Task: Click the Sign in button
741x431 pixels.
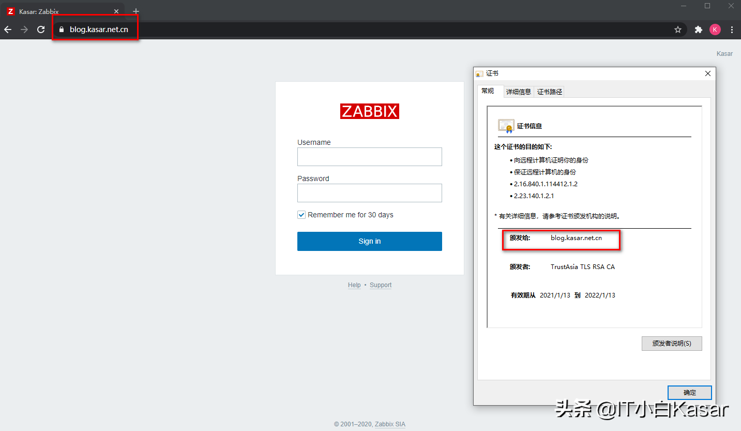Action: click(369, 241)
